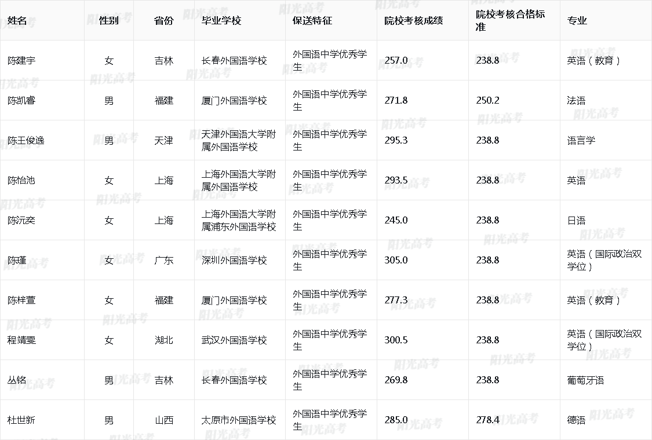Viewport: 652px width, 440px height.
Task: Click the 保送特征 column header
Action: (x=312, y=20)
